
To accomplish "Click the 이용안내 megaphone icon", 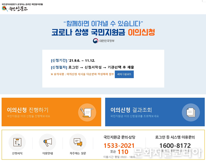I will (x=48, y=142).
